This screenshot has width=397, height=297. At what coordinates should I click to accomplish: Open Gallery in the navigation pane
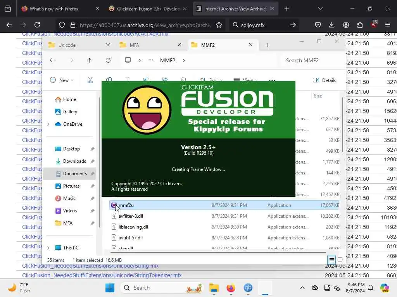(x=70, y=112)
